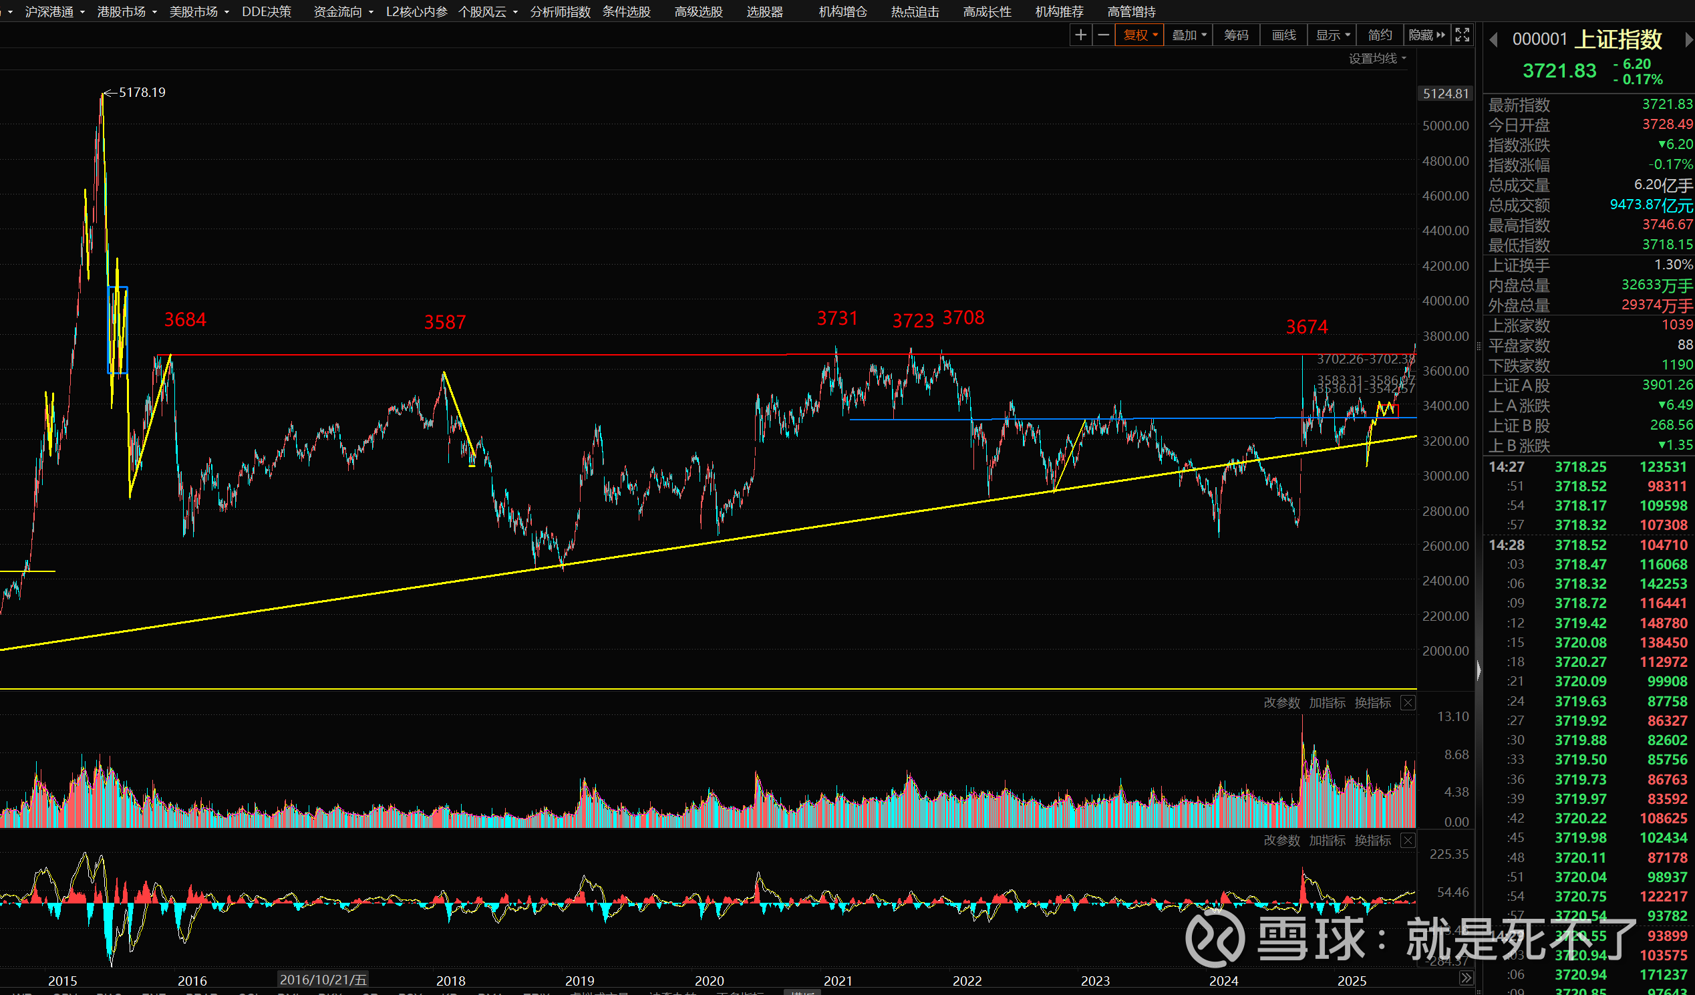The height and width of the screenshot is (995, 1695).
Task: Select the 上证A股 row
Action: [1590, 386]
